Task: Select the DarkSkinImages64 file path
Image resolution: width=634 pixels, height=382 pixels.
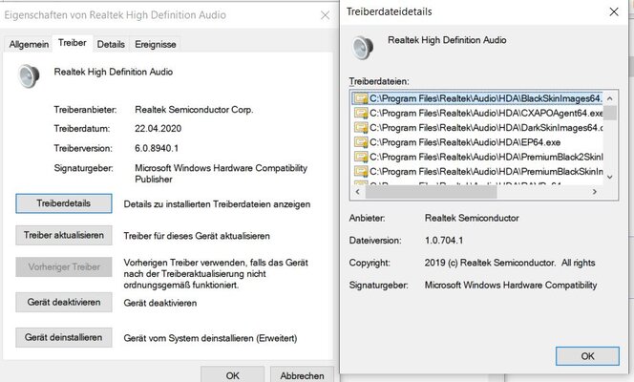Action: (x=486, y=128)
